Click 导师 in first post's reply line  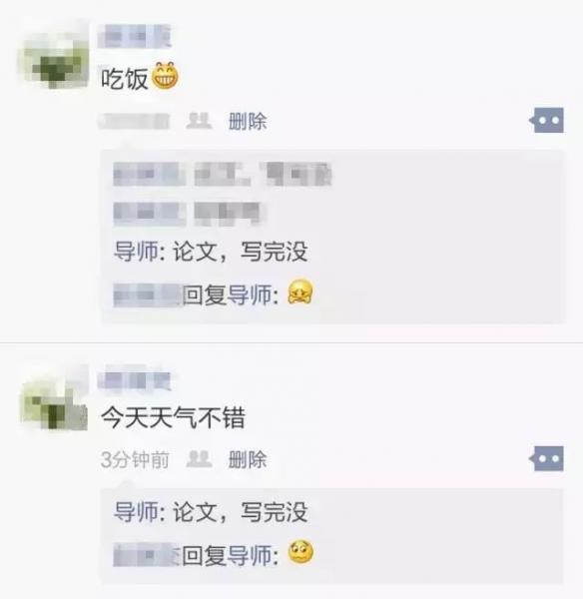pyautogui.click(x=250, y=296)
